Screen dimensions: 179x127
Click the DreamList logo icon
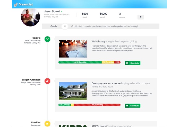[x=15, y=5]
